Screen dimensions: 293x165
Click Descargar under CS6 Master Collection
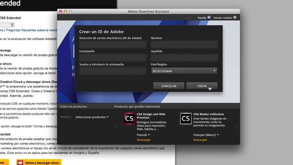200,140
